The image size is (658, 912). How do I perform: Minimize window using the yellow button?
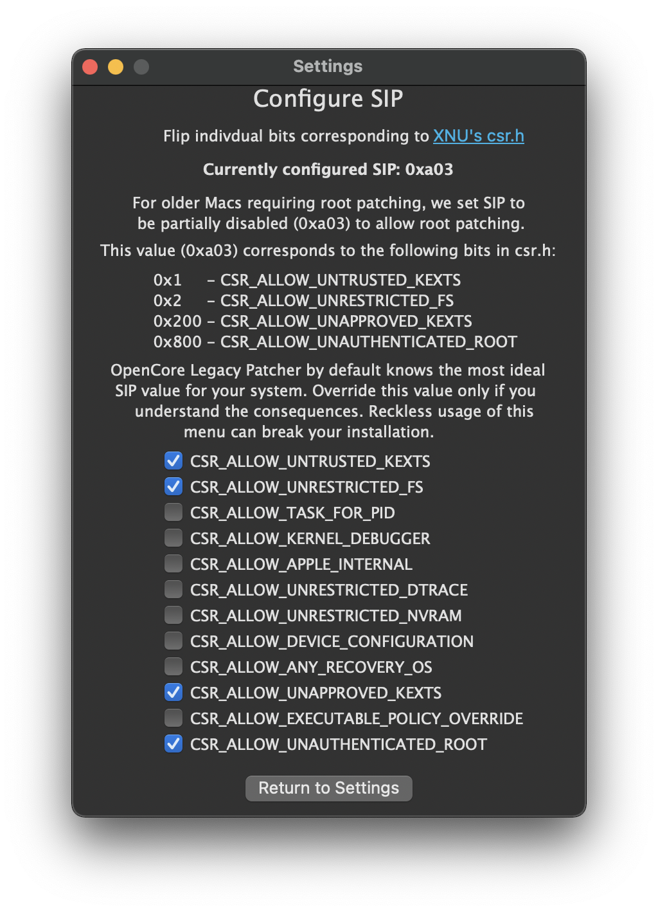click(x=116, y=67)
